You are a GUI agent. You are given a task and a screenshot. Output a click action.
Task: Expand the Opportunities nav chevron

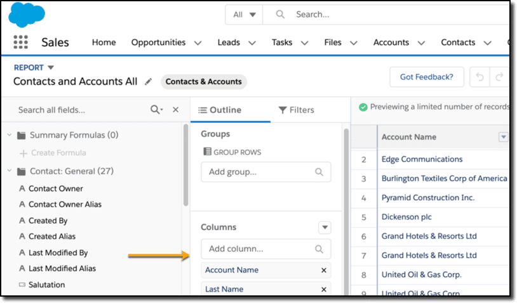coord(198,43)
